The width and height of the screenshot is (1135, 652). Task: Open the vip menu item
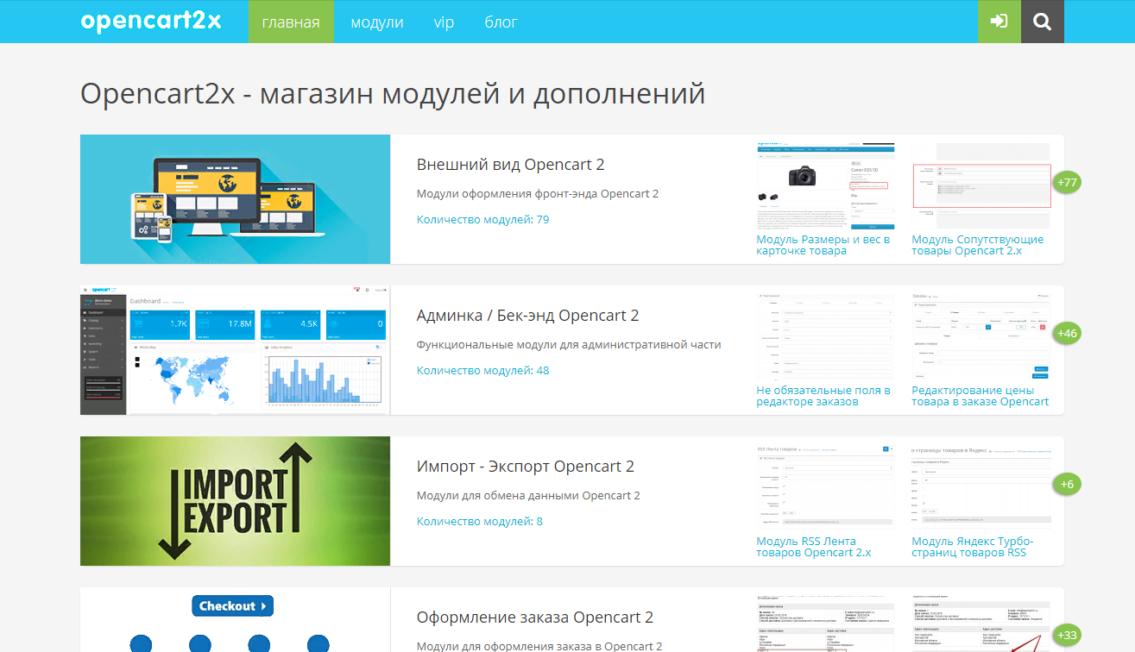point(444,22)
